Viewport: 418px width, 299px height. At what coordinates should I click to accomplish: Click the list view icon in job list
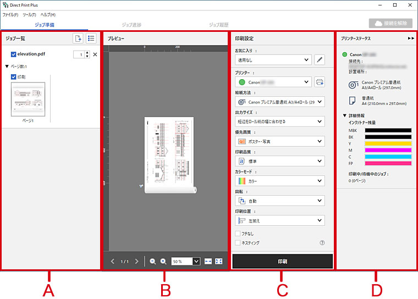(x=91, y=38)
